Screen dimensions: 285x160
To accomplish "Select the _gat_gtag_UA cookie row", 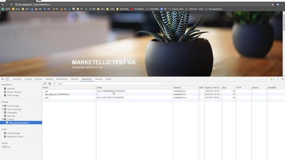I will pos(163,94).
